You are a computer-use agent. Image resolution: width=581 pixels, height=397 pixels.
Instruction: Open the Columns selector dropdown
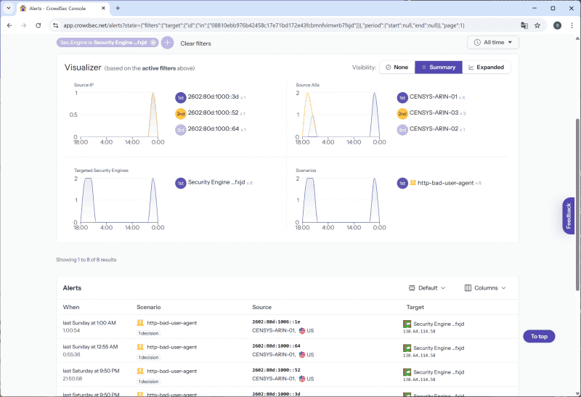[x=485, y=287]
